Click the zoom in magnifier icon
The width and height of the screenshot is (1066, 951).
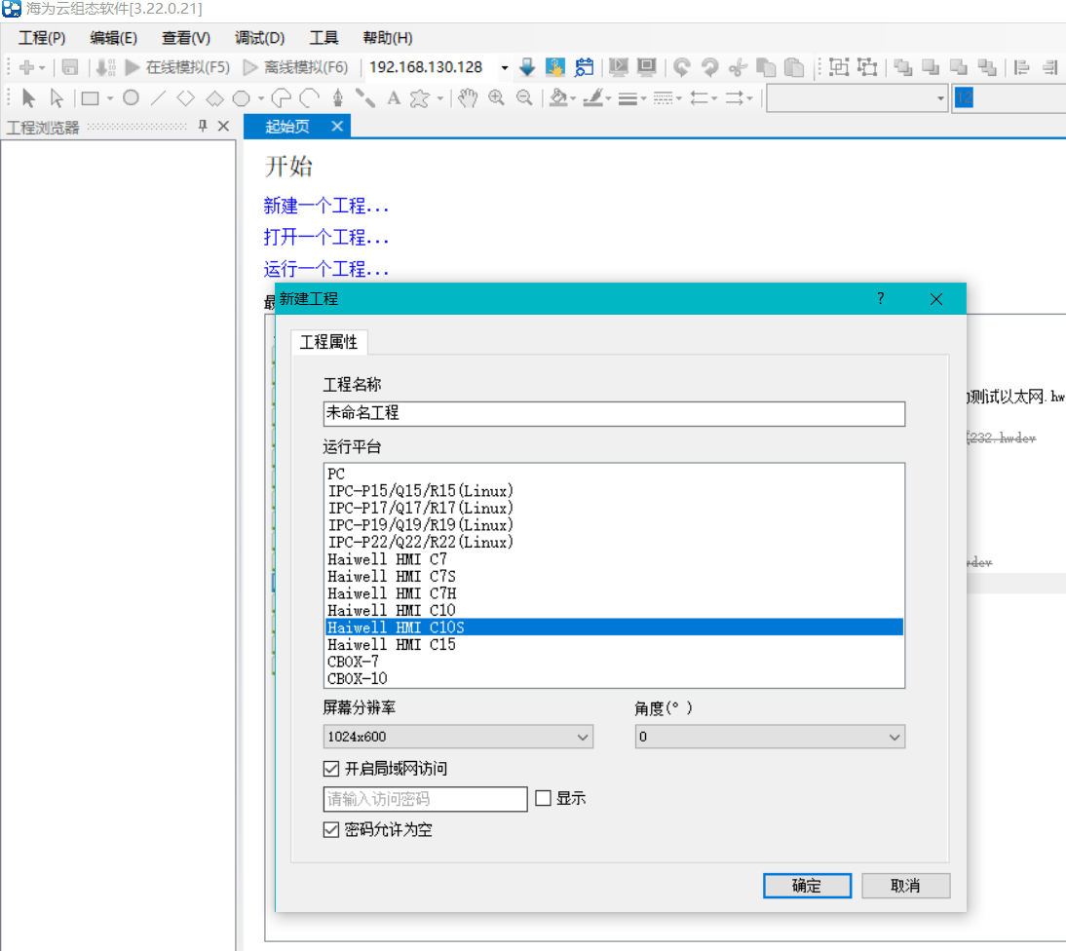coord(496,98)
